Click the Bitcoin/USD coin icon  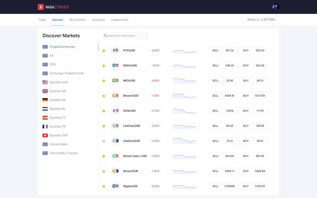pos(115,95)
